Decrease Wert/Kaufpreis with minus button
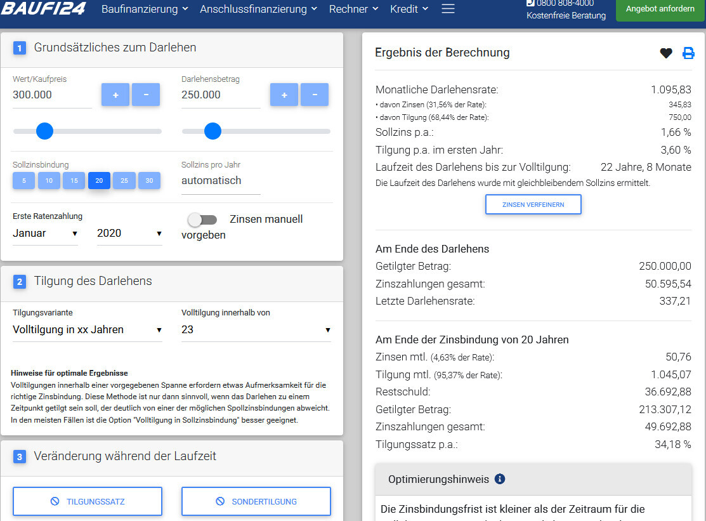The height and width of the screenshot is (521, 706). [x=146, y=95]
